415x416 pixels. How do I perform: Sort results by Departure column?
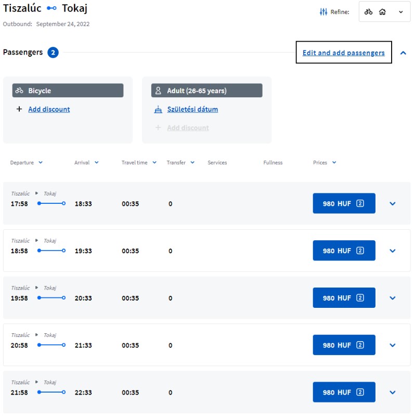click(26, 163)
